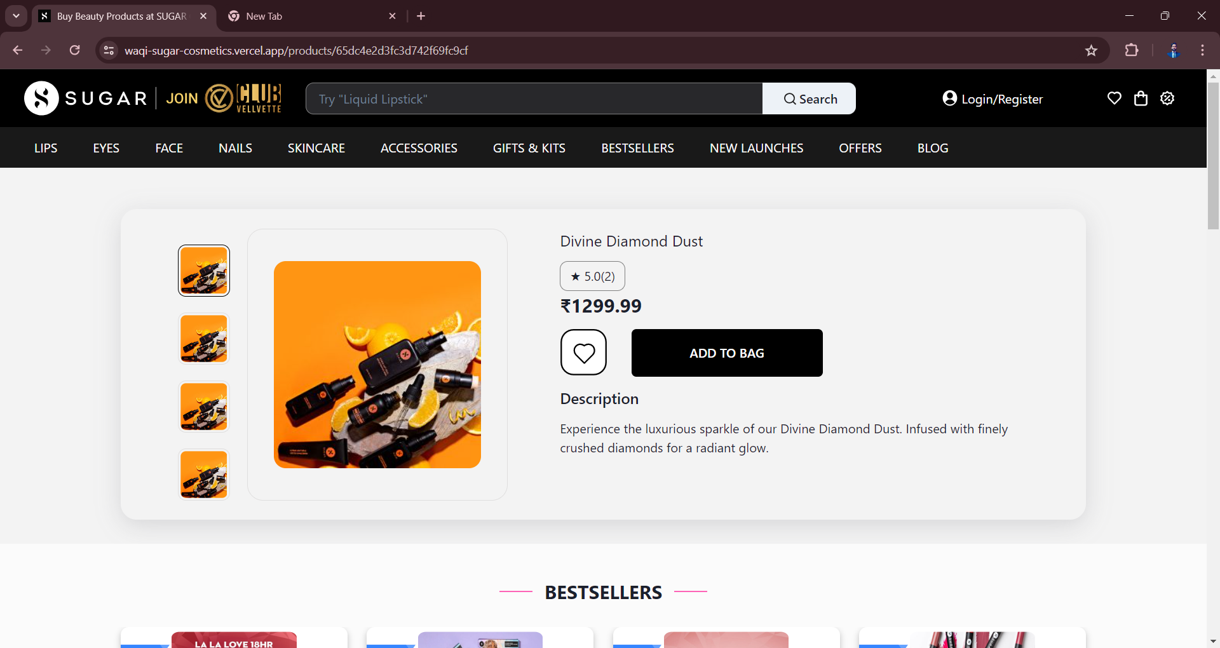Bookmark this page with the star icon
The height and width of the screenshot is (648, 1220).
1091,51
